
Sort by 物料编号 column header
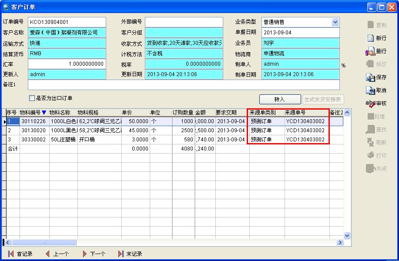tap(33, 113)
